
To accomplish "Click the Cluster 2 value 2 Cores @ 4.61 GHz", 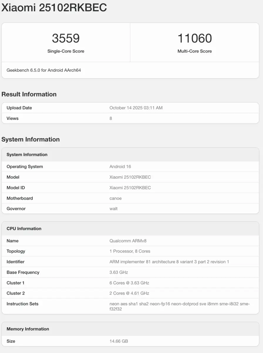I will pos(129,293).
